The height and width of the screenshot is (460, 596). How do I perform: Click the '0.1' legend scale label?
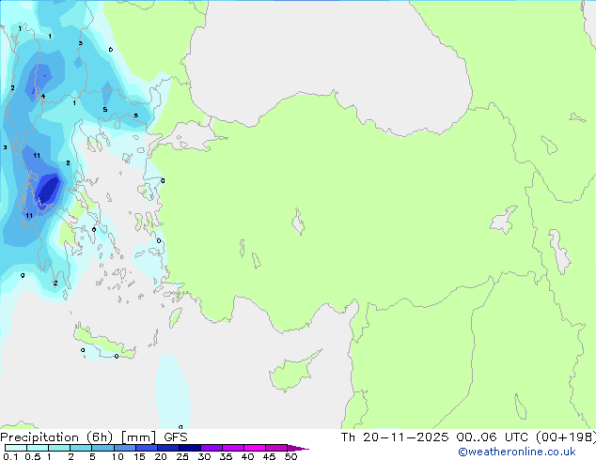(10, 456)
